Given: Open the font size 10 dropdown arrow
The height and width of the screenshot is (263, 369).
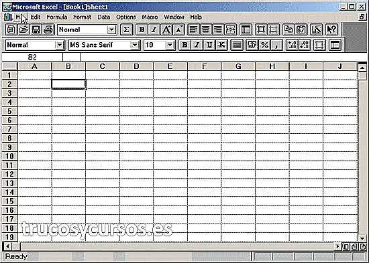Looking at the screenshot, I should [x=170, y=45].
